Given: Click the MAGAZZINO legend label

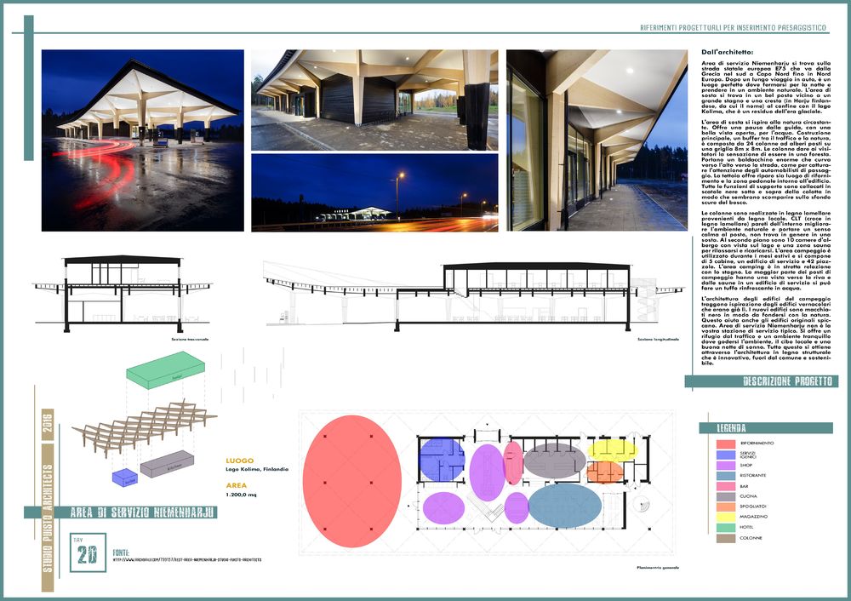Looking at the screenshot, I should pos(753,517).
